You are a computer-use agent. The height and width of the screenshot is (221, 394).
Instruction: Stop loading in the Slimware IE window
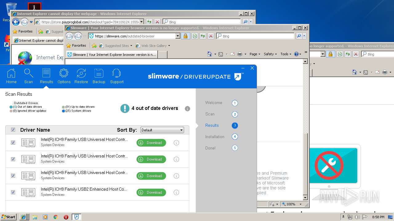(x=211, y=36)
